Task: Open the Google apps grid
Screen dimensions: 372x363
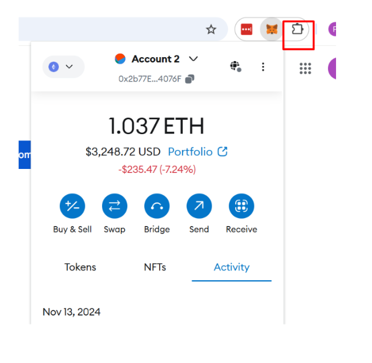Action: [305, 68]
